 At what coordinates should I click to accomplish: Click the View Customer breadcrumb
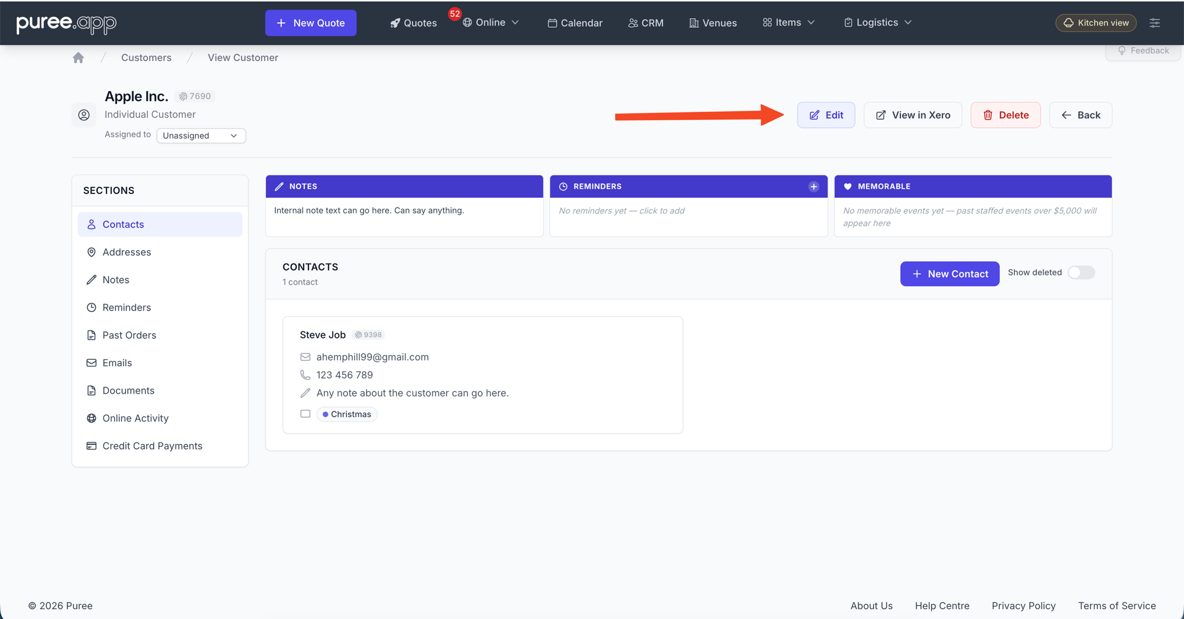tap(243, 57)
